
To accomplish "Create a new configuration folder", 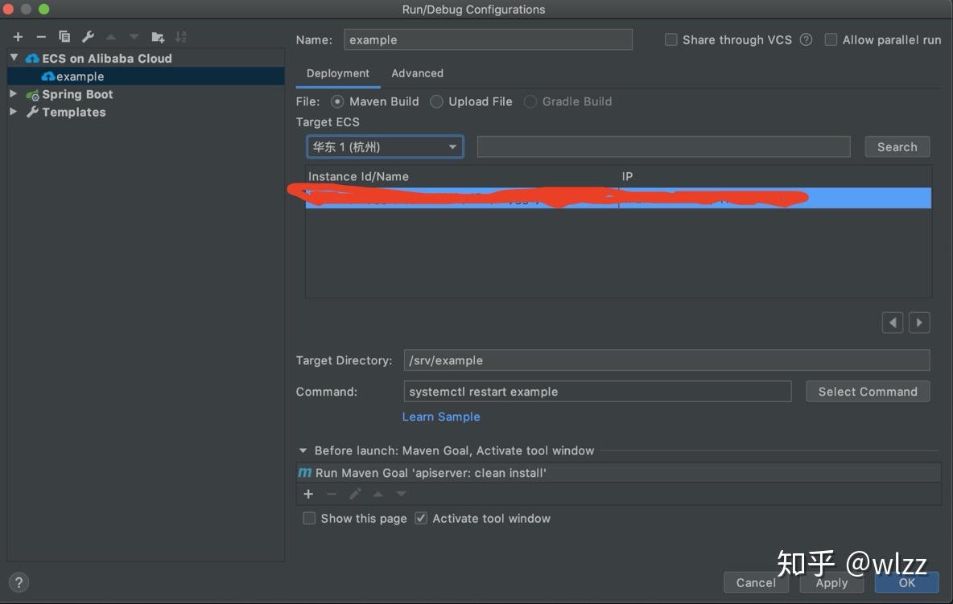I will (158, 37).
